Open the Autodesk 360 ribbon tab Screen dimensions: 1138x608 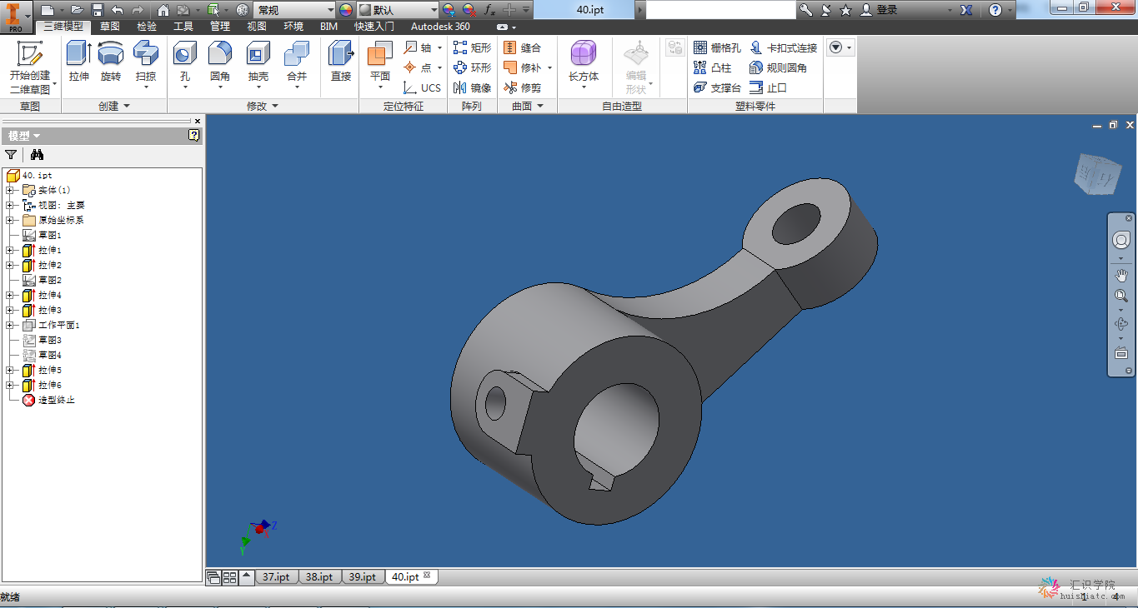tap(440, 27)
